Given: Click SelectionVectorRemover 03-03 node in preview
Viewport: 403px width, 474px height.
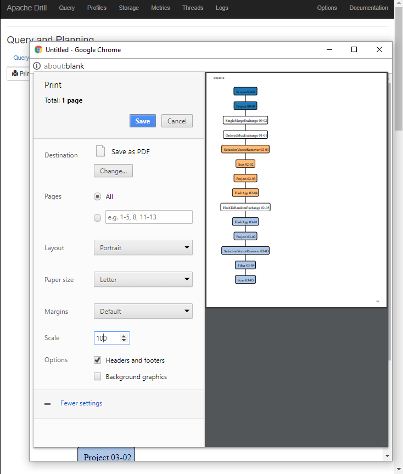Looking at the screenshot, I should 245,251.
